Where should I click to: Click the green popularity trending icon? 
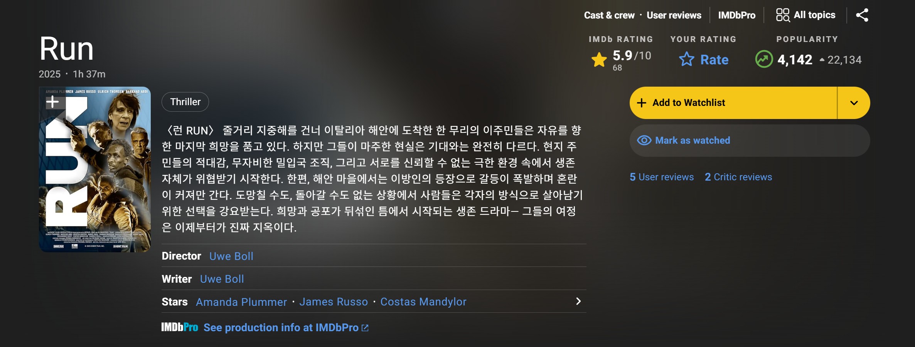[764, 59]
